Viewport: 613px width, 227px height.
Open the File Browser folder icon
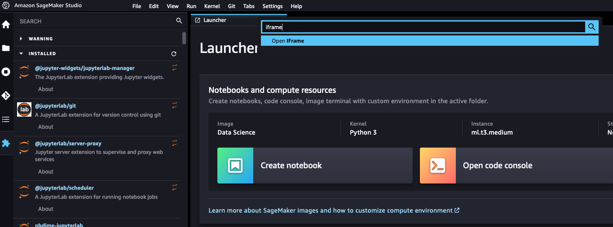pyautogui.click(x=6, y=48)
